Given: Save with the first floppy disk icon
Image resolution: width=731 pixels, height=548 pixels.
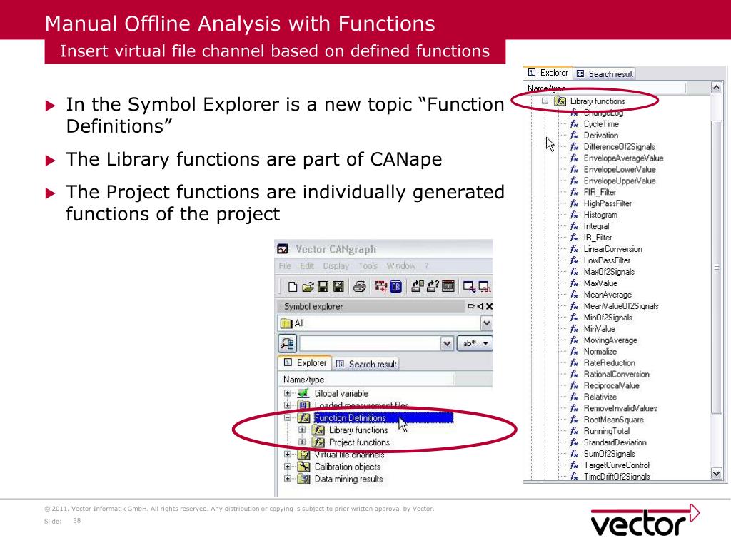Looking at the screenshot, I should [323, 287].
